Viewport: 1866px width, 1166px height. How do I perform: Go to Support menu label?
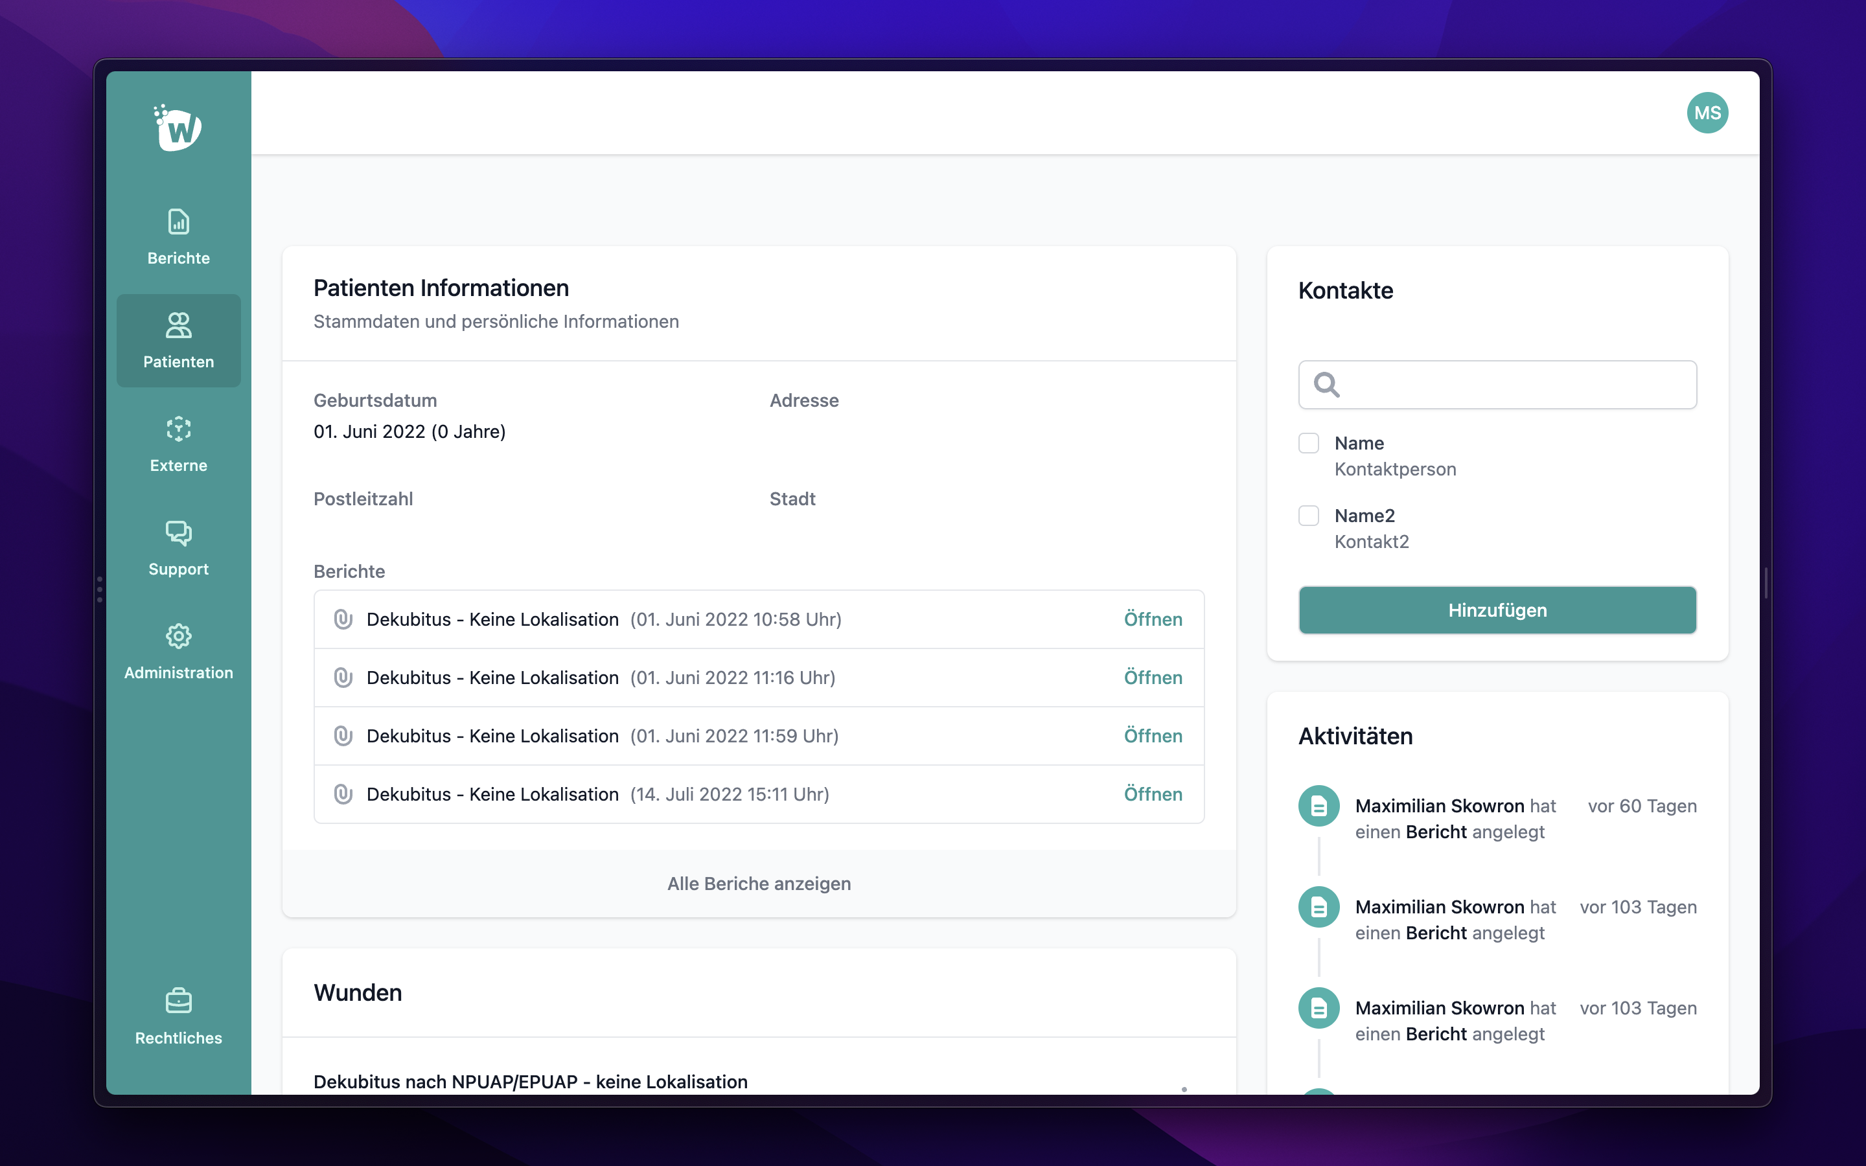click(178, 569)
